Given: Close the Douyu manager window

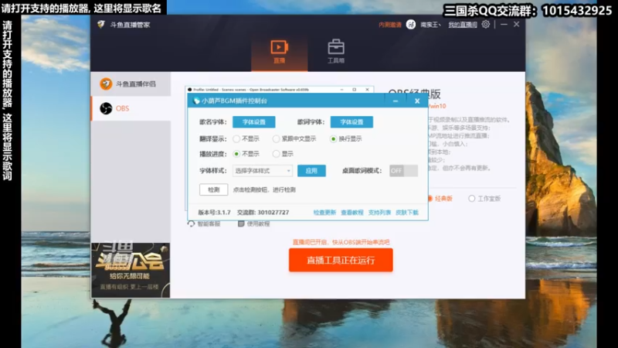Looking at the screenshot, I should tap(516, 25).
